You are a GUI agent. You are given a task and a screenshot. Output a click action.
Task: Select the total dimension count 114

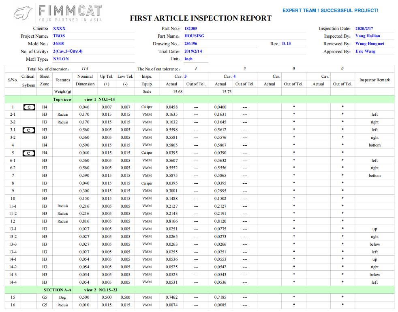click(85, 69)
